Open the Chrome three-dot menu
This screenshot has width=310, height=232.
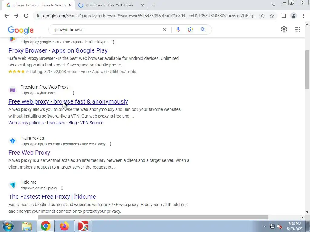pos(303,16)
